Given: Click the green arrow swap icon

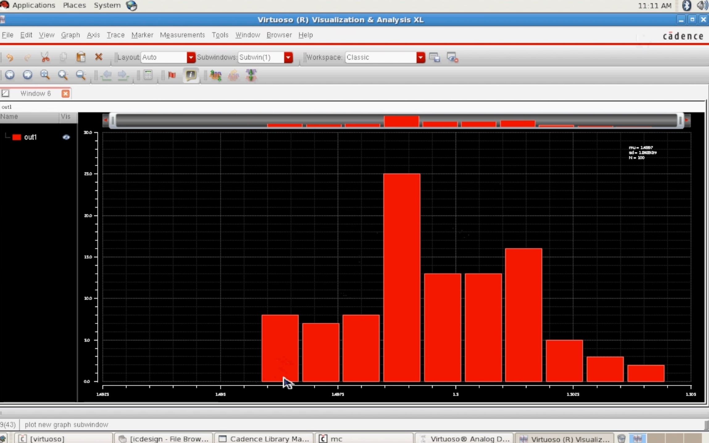Looking at the screenshot, I should click(251, 75).
